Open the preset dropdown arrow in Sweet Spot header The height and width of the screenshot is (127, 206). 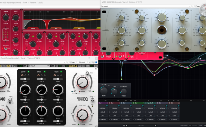[64, 62]
